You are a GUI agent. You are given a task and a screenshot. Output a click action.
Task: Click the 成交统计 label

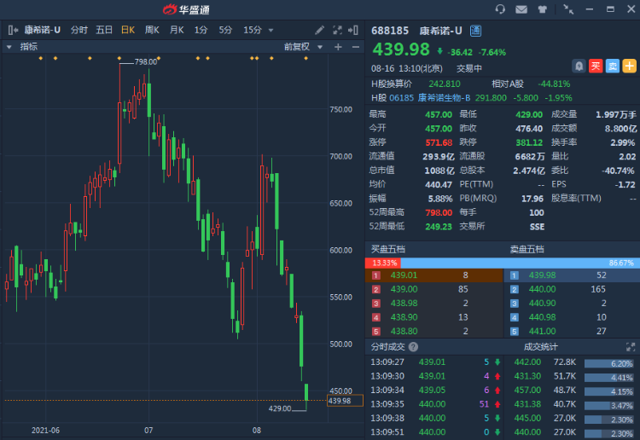[x=540, y=346]
